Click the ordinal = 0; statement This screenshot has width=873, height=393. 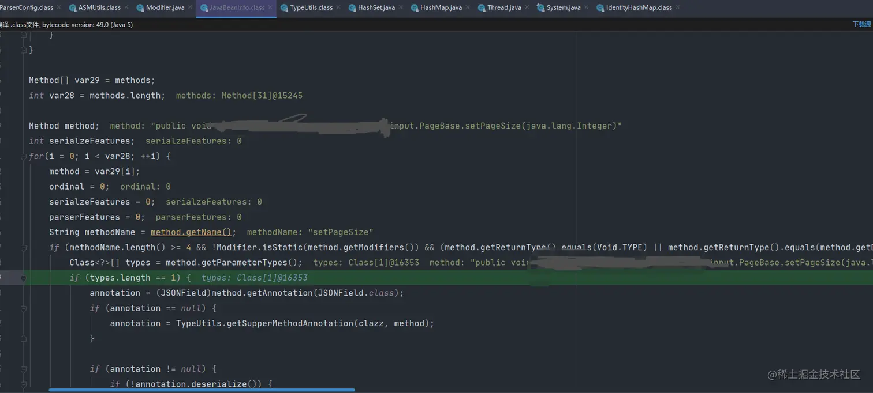(79, 187)
